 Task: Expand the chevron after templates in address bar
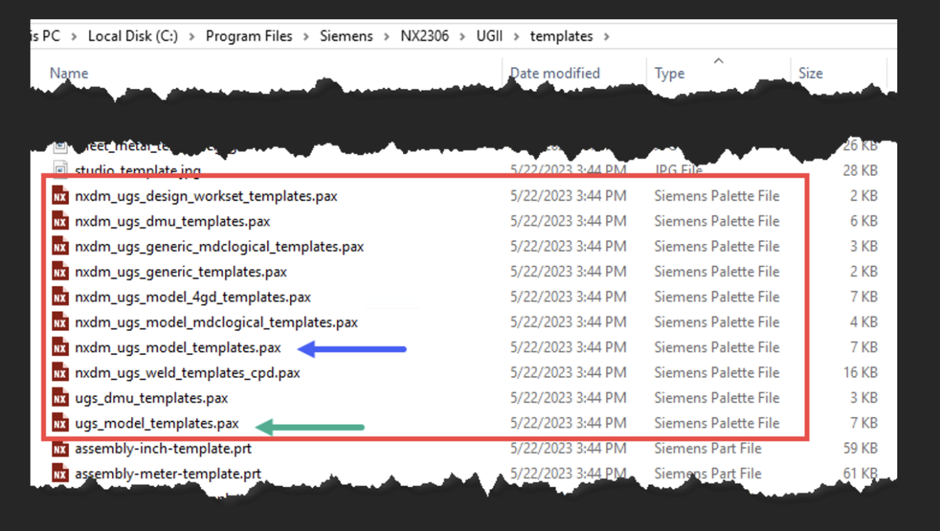[x=607, y=36]
